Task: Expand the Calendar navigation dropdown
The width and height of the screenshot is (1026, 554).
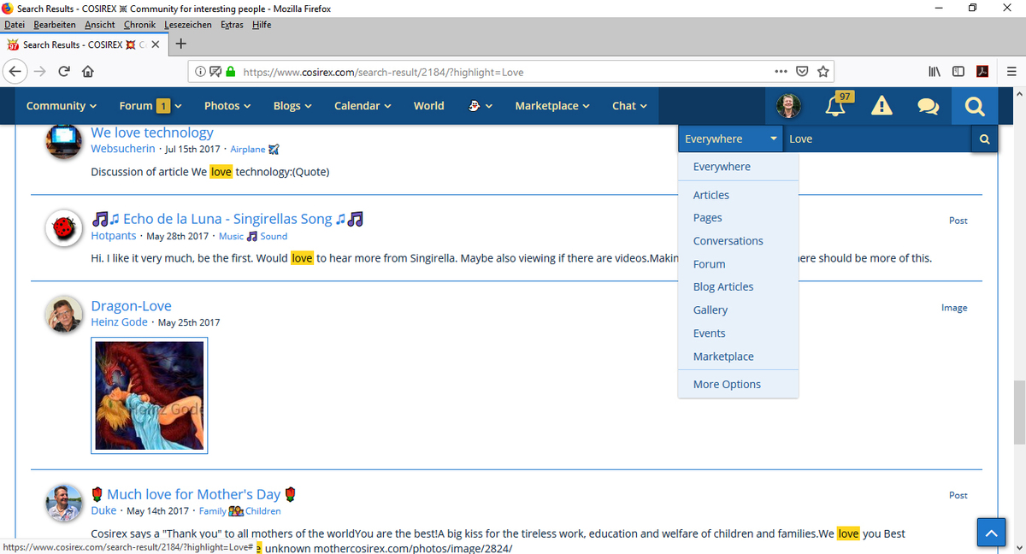Action: click(x=363, y=106)
